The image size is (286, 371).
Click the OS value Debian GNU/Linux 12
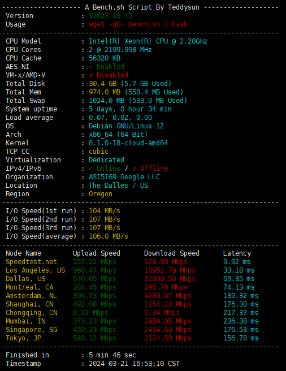pyautogui.click(x=126, y=126)
